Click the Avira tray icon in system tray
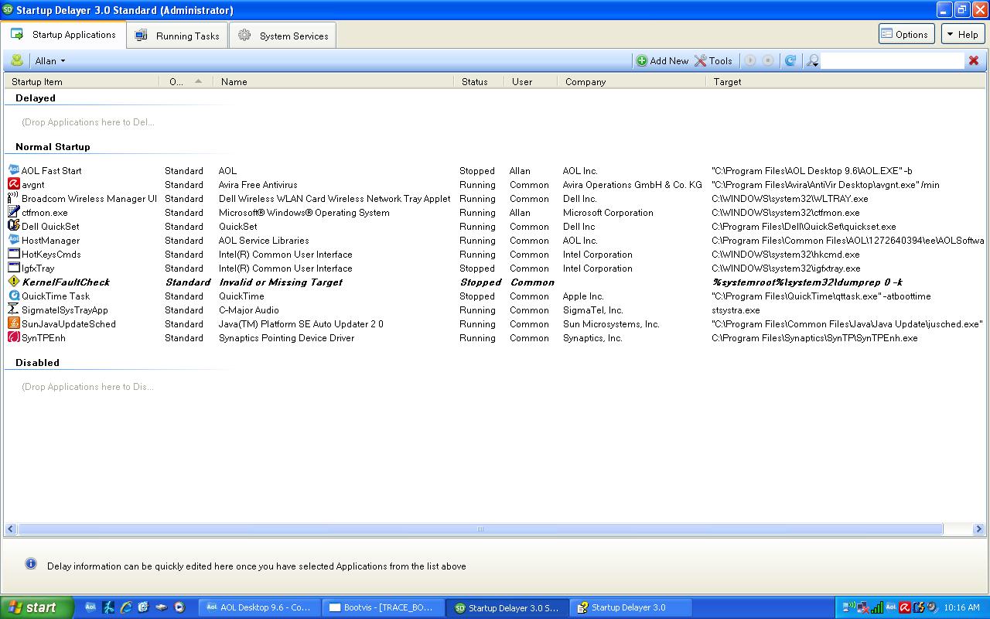The height and width of the screenshot is (619, 990). tap(905, 607)
